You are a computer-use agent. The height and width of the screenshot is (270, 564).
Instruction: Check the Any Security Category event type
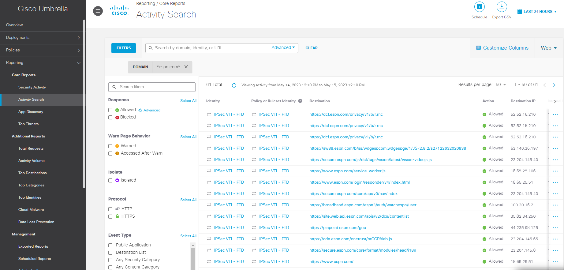110,260
